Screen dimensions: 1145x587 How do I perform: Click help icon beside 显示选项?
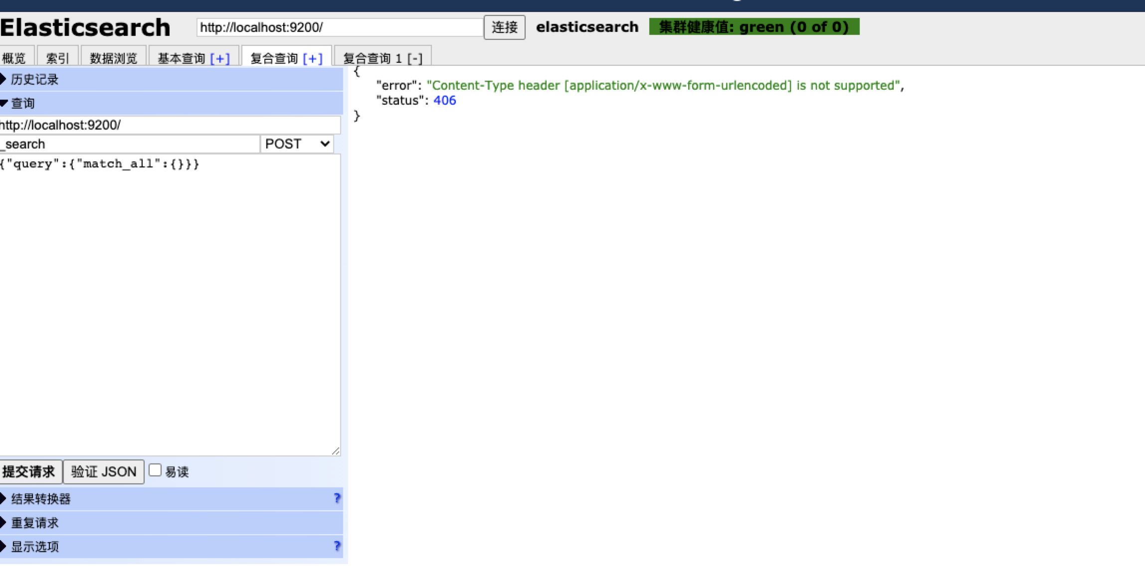pyautogui.click(x=337, y=546)
